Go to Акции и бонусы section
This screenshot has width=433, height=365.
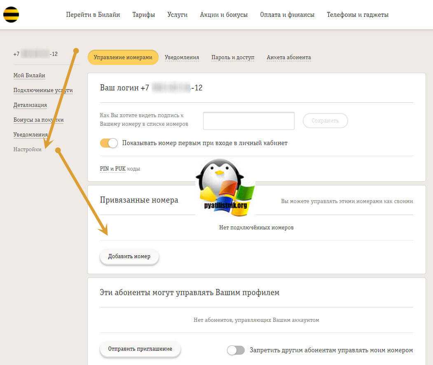point(224,15)
